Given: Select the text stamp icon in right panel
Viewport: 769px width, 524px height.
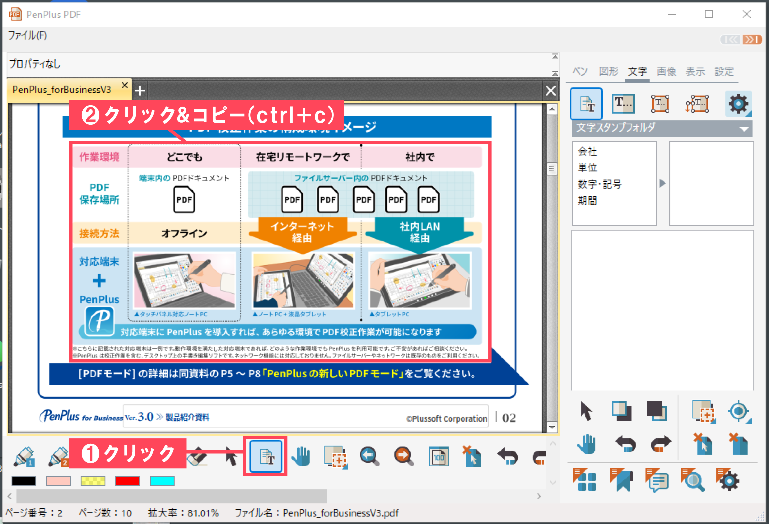Looking at the screenshot, I should click(x=586, y=104).
